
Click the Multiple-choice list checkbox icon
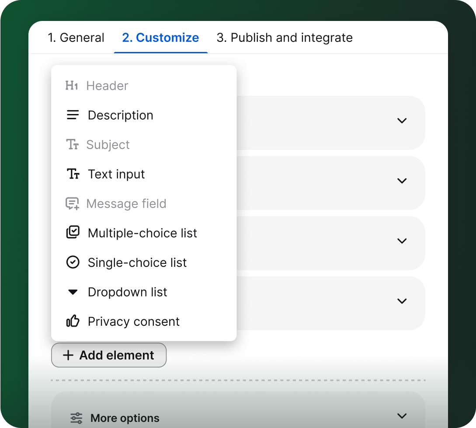(x=73, y=232)
